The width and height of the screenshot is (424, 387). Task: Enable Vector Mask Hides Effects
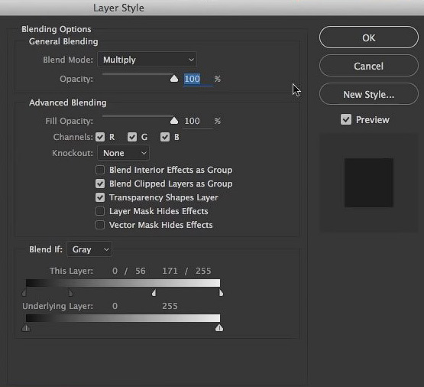[100, 225]
